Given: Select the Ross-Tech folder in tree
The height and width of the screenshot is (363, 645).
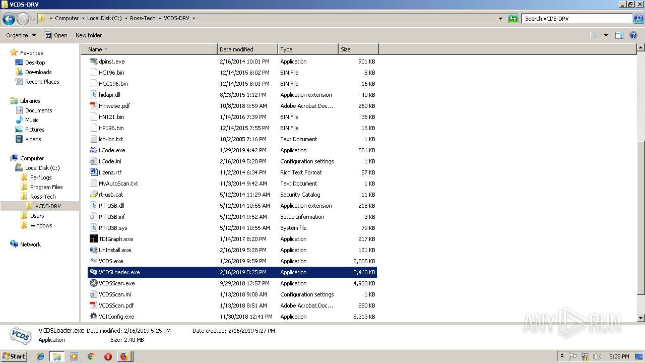Looking at the screenshot, I should [x=42, y=197].
